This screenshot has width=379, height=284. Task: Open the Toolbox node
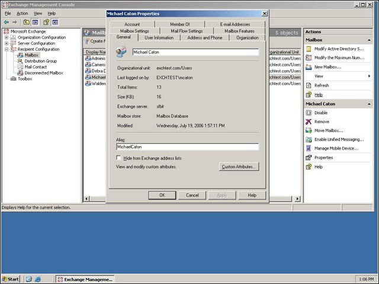(25, 79)
